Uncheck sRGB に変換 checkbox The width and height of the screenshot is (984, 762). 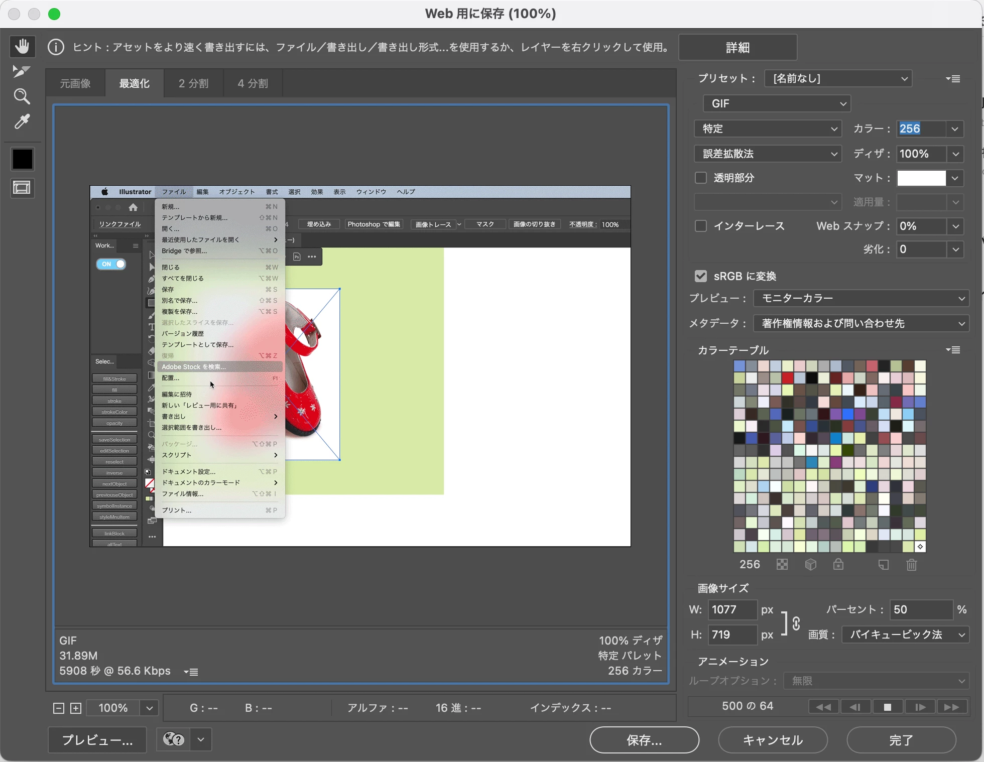click(x=701, y=276)
